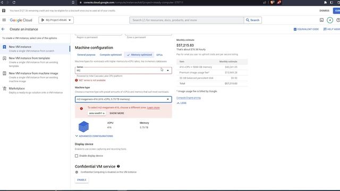Viewport: 340px width, 191px height.
Task: Click the bookmark icon in address bar
Action: (x=73, y=2)
